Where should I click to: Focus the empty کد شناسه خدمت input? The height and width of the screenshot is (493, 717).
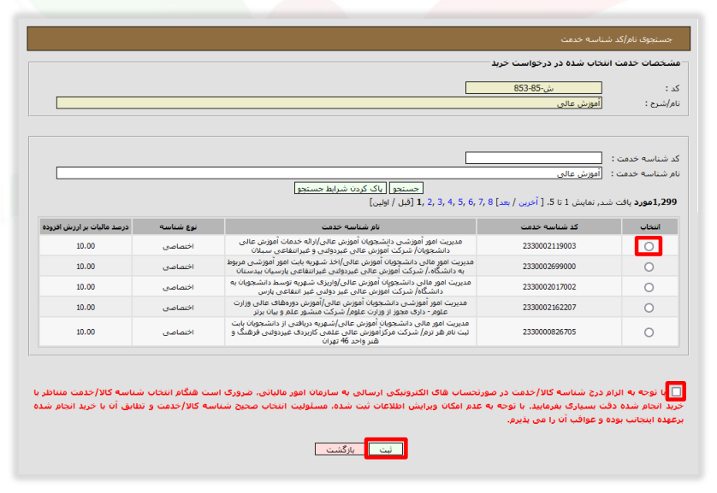534,158
